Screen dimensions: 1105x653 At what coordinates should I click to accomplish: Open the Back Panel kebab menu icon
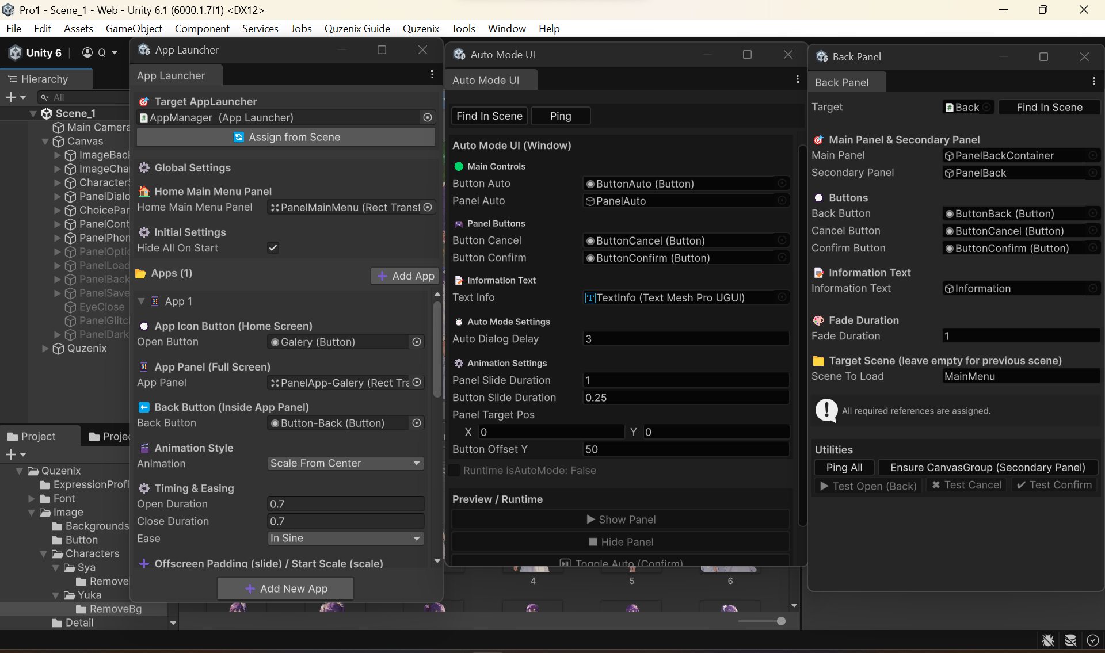(1094, 81)
